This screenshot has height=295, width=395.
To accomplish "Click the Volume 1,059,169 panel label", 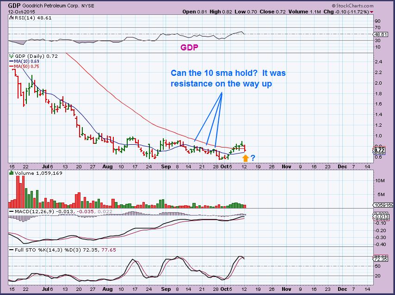I will [38, 173].
